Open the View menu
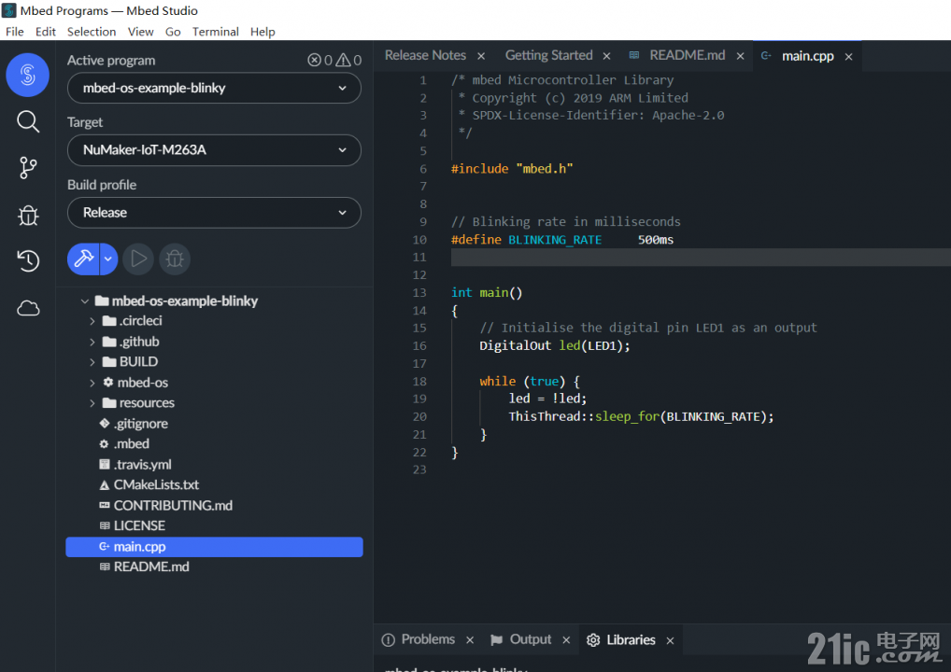The width and height of the screenshot is (951, 672). tap(141, 32)
